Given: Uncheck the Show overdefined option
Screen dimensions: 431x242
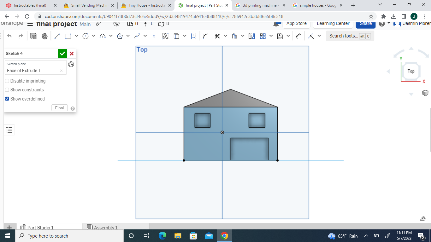Looking at the screenshot, I should point(7,99).
